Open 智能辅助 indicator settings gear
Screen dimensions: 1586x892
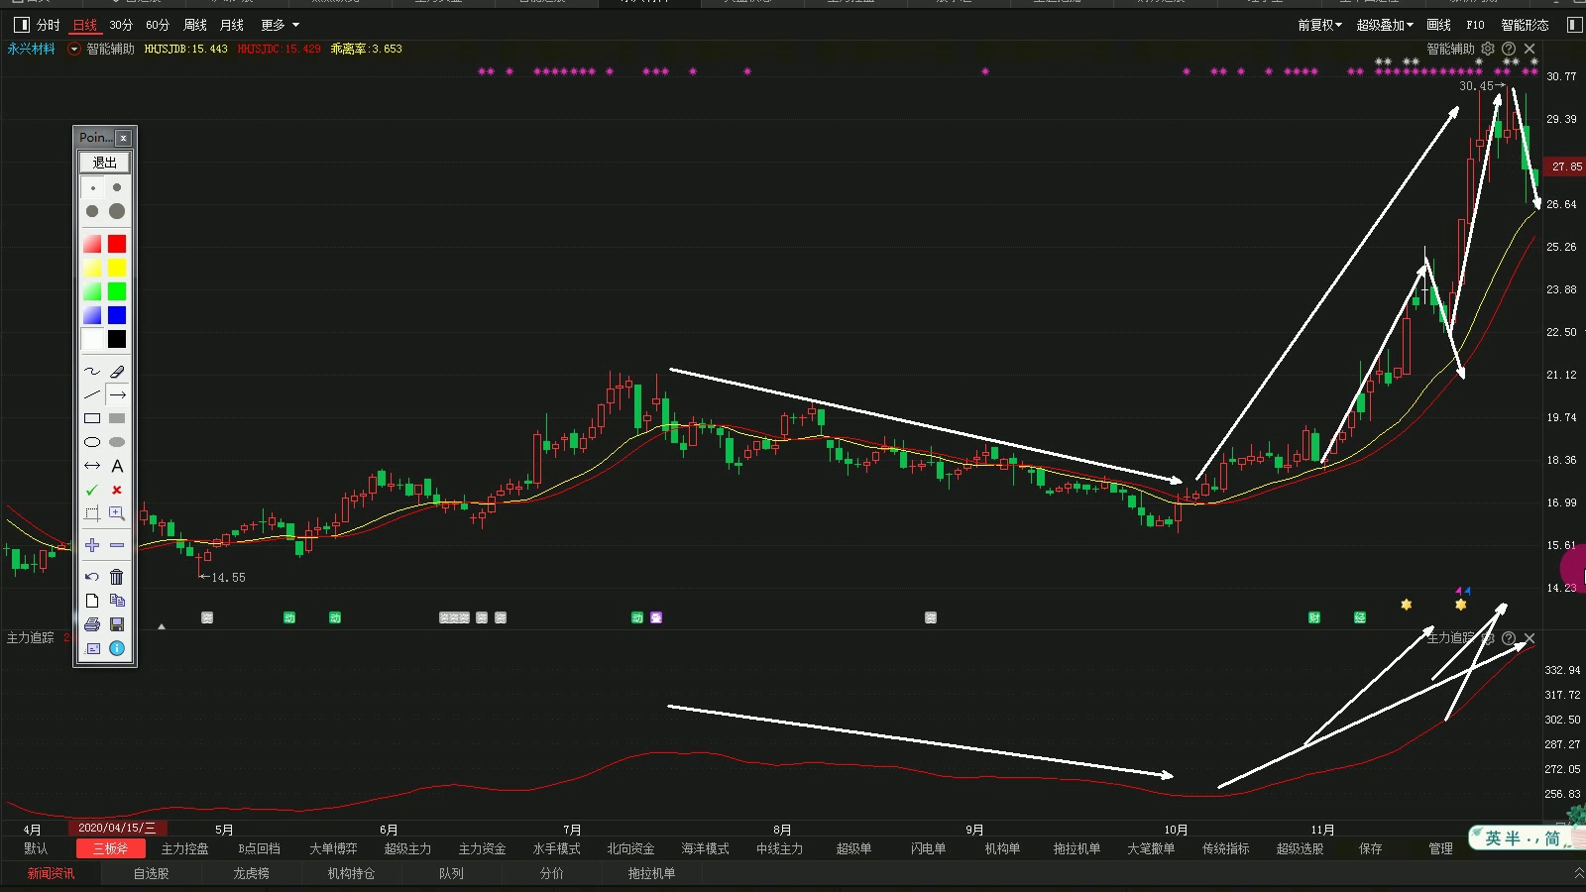click(x=1488, y=49)
